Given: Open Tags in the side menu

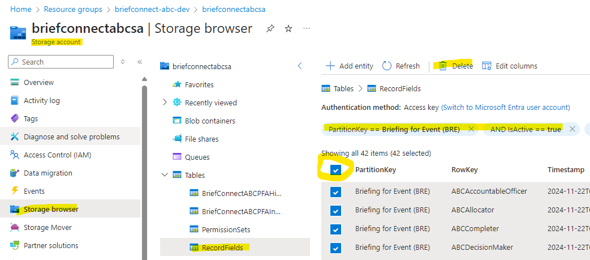Looking at the screenshot, I should (x=31, y=119).
